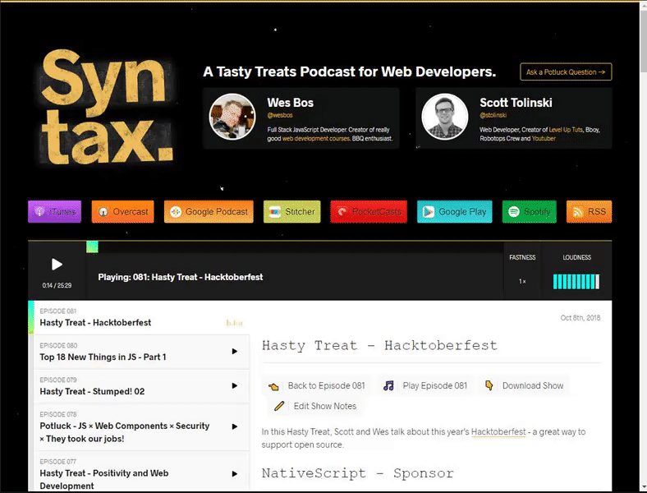Click the music note icon beside Play Episode 081
Viewport: 647px width, 493px height.
point(388,385)
